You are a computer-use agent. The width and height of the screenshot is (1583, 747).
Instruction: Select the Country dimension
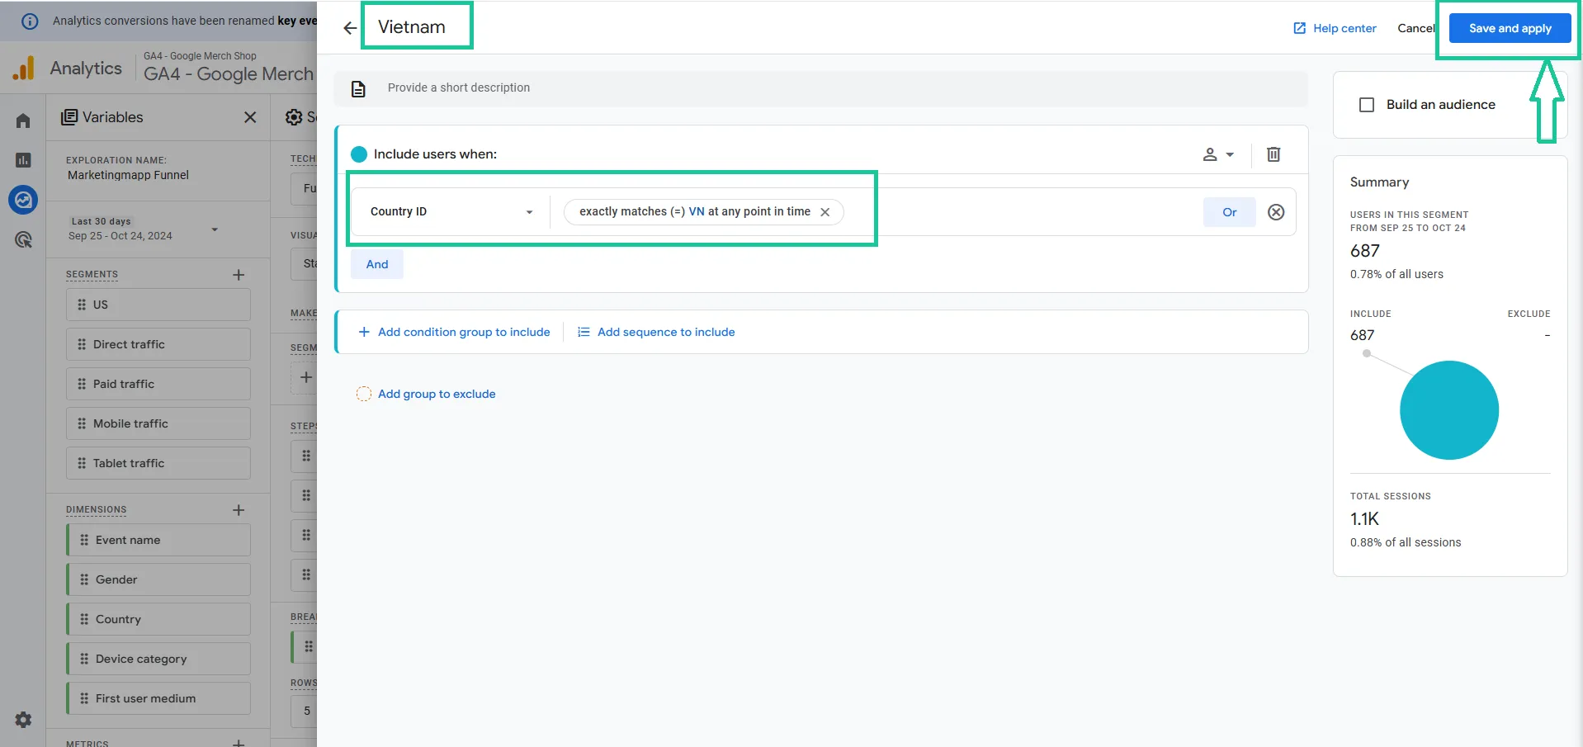pos(158,619)
